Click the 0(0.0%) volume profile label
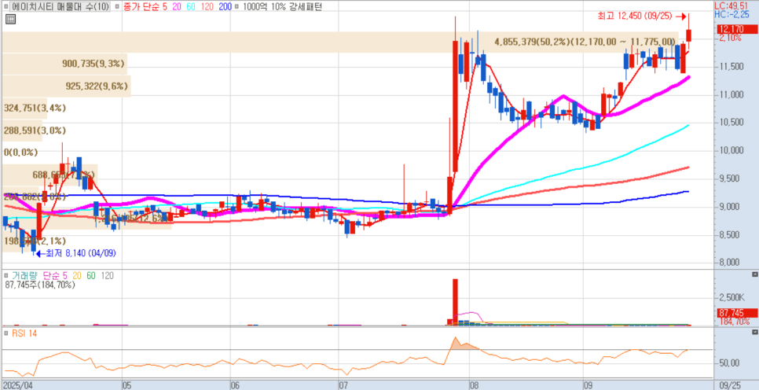759x390 pixels. pyautogui.click(x=20, y=152)
